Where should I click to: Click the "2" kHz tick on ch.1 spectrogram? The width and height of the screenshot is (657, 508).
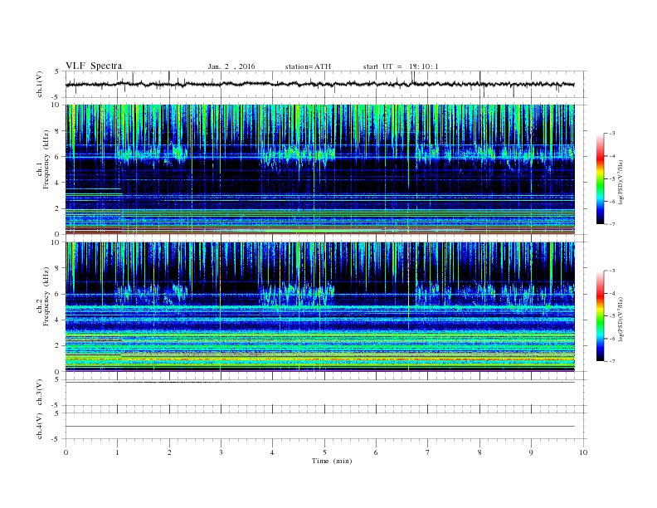tap(58, 208)
